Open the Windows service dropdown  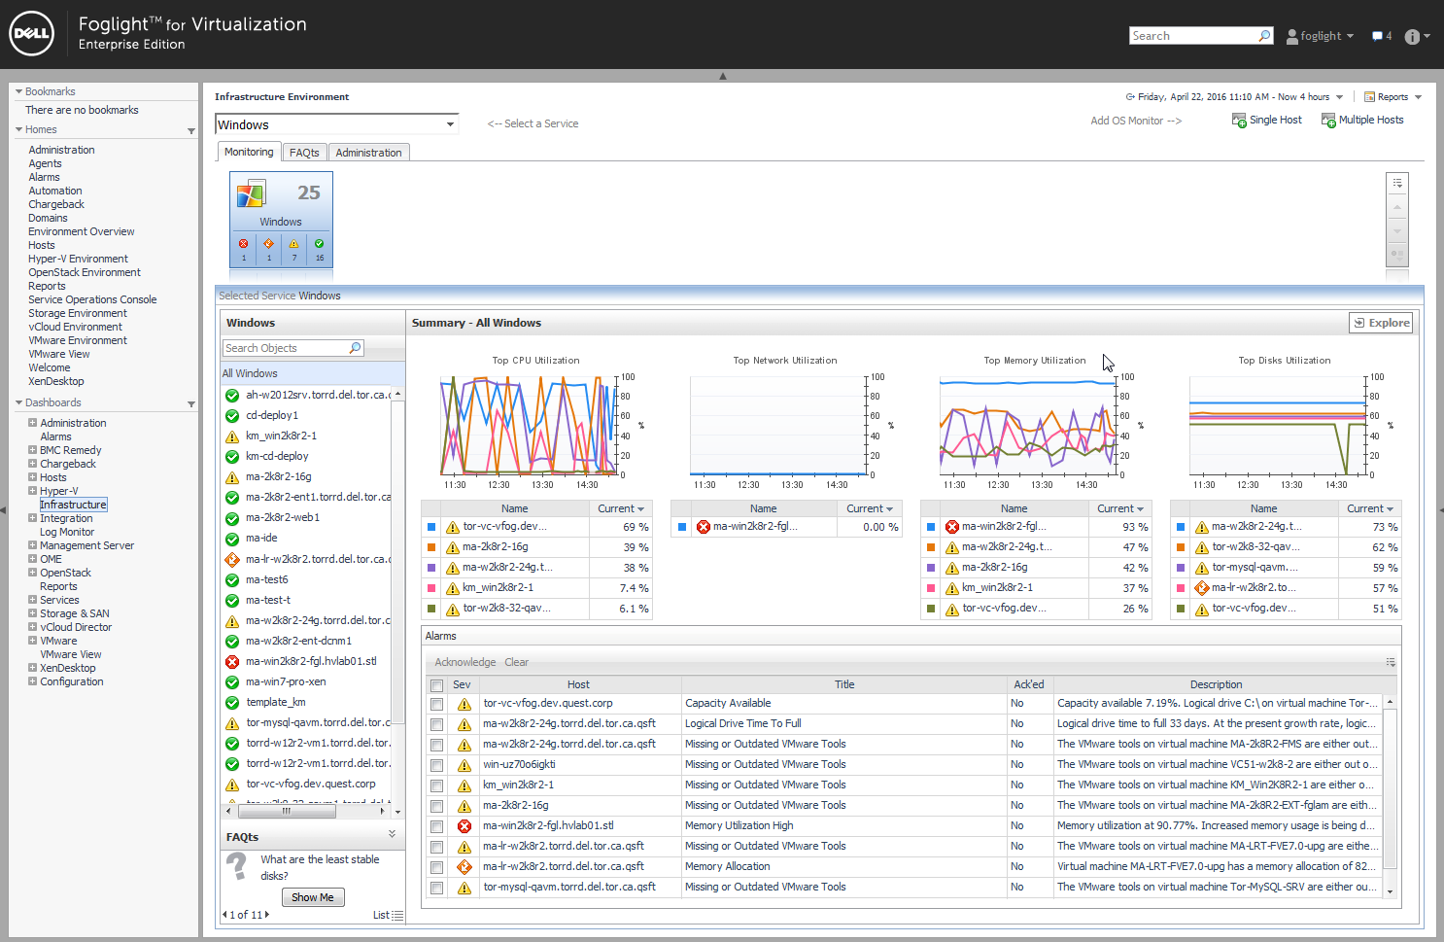[x=336, y=124]
